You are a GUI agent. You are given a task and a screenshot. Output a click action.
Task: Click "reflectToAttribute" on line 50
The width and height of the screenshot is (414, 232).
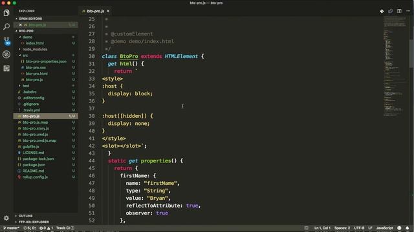click(x=154, y=206)
